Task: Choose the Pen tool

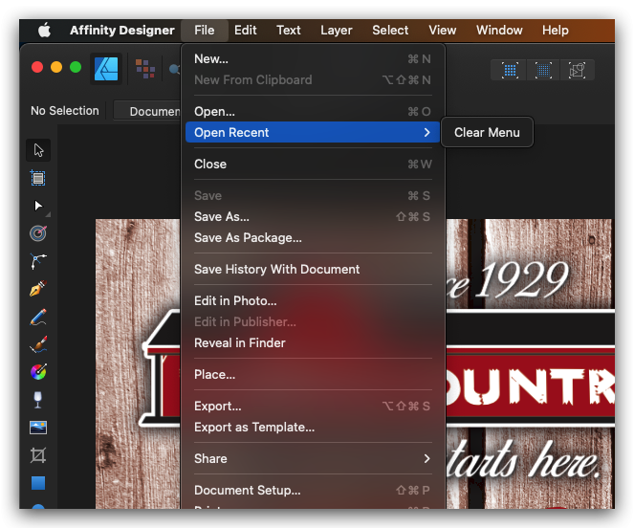Action: [x=38, y=289]
